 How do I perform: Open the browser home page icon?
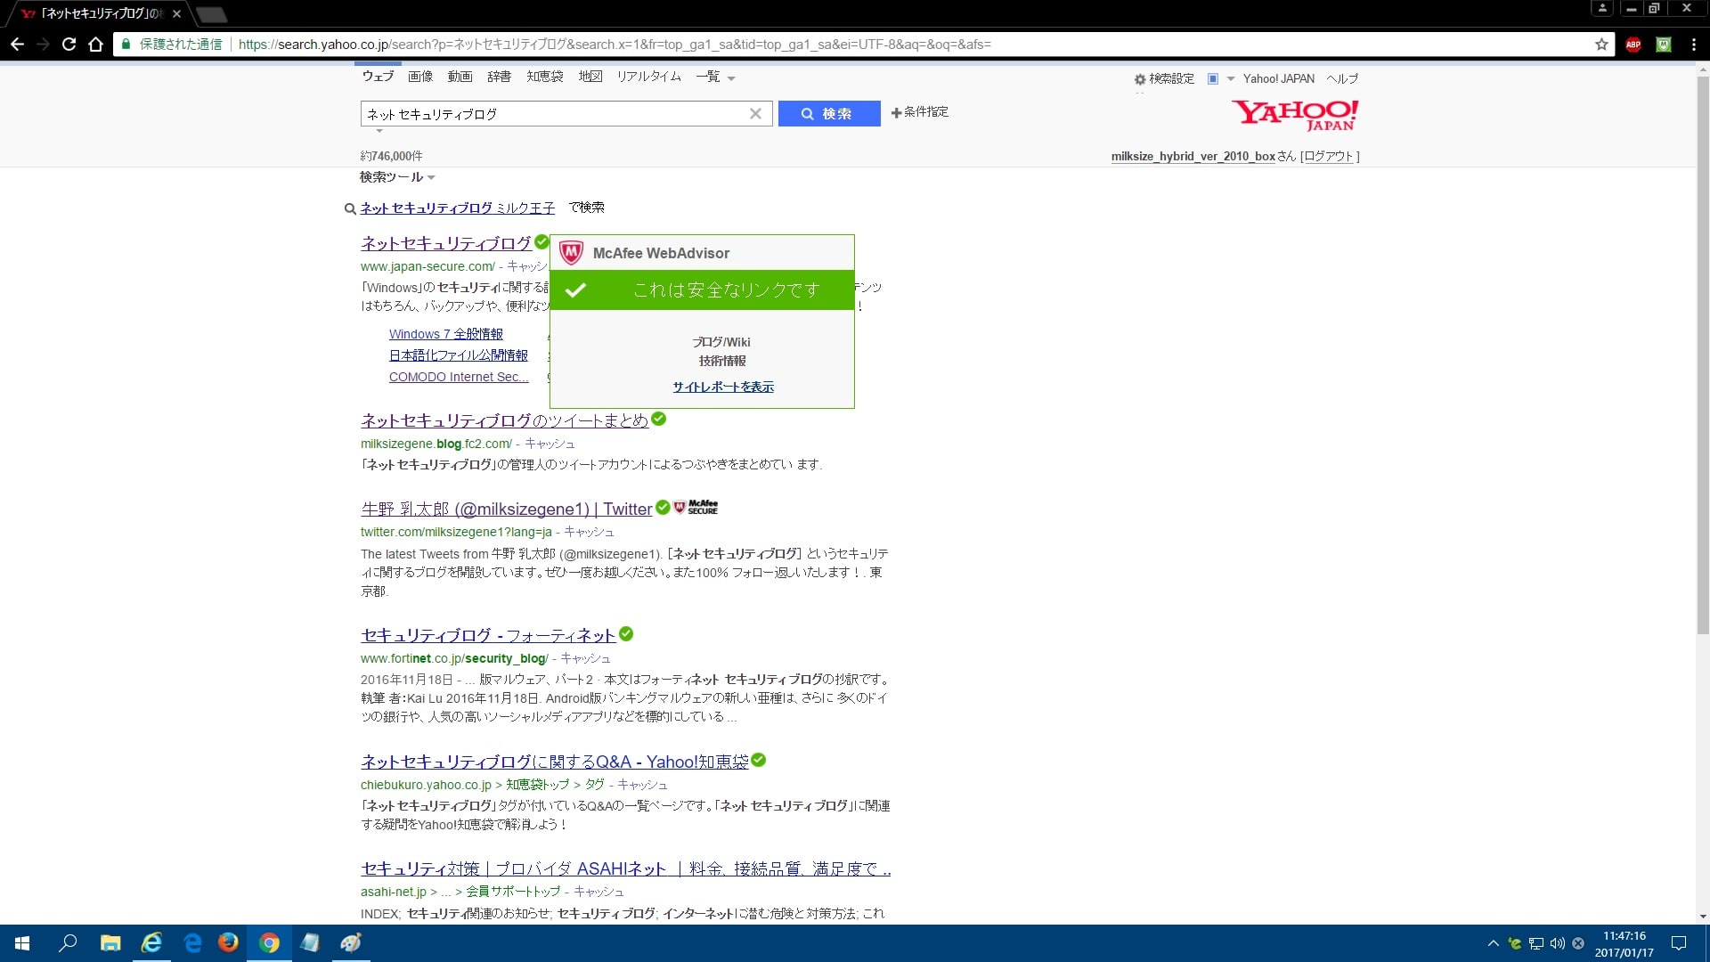95,44
